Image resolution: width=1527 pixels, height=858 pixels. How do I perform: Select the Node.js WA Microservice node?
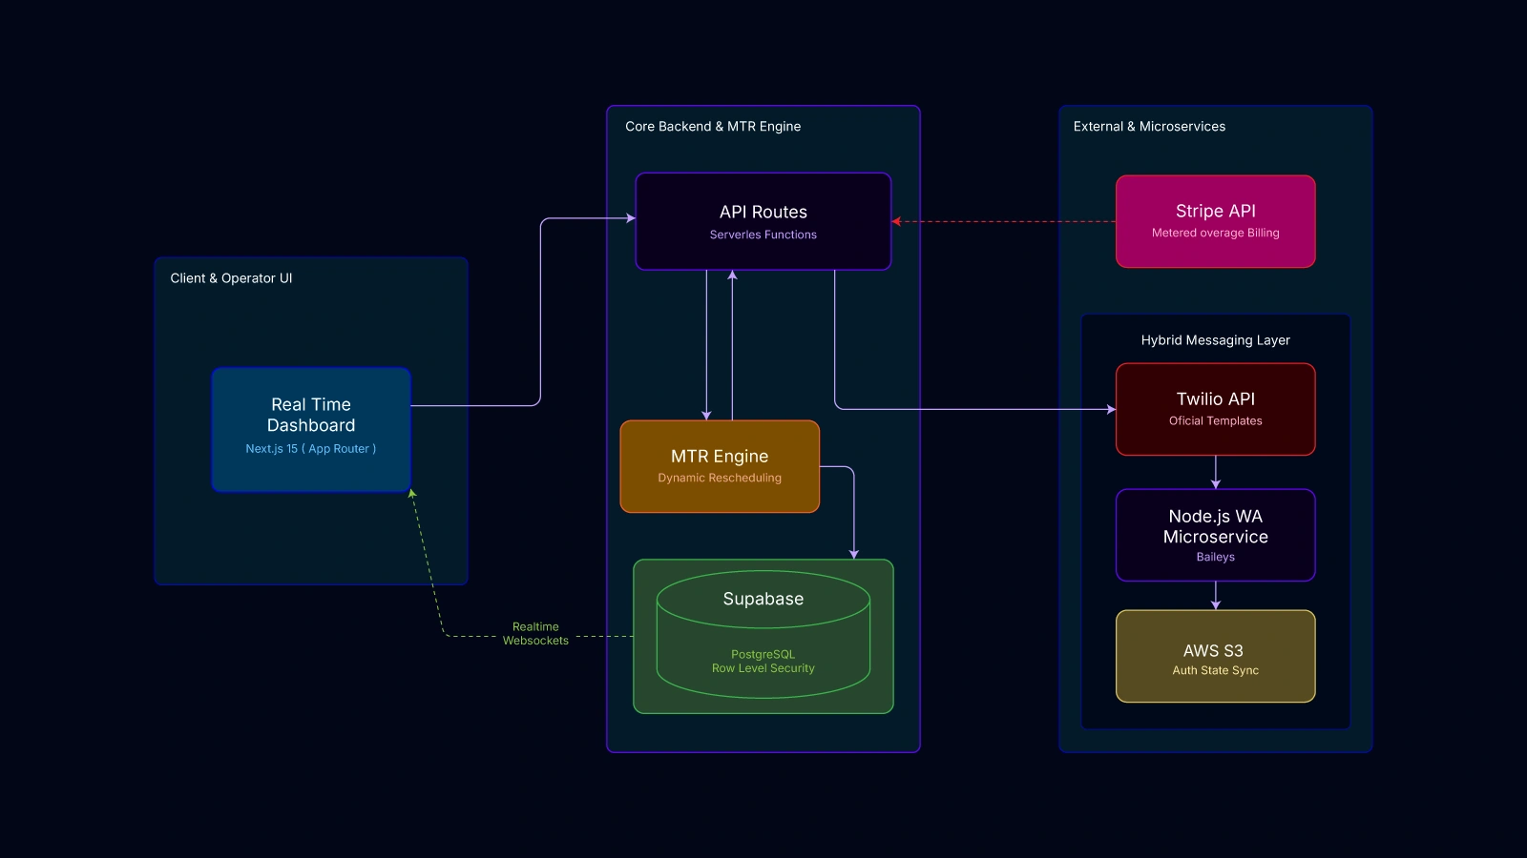pyautogui.click(x=1216, y=535)
